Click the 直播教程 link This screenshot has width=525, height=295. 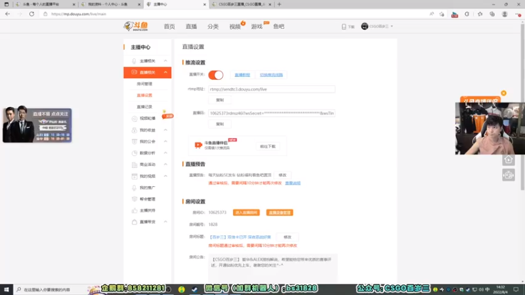coord(242,75)
